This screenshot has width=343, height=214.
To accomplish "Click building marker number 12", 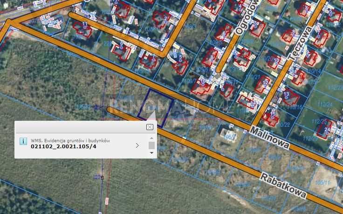I will [x=265, y=83].
